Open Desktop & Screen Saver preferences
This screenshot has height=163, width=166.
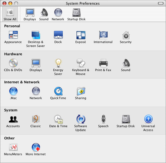(x=36, y=39)
